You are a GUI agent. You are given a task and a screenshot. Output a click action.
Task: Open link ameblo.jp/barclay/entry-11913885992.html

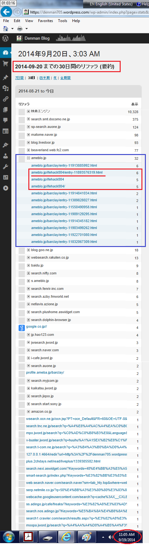click(64, 165)
